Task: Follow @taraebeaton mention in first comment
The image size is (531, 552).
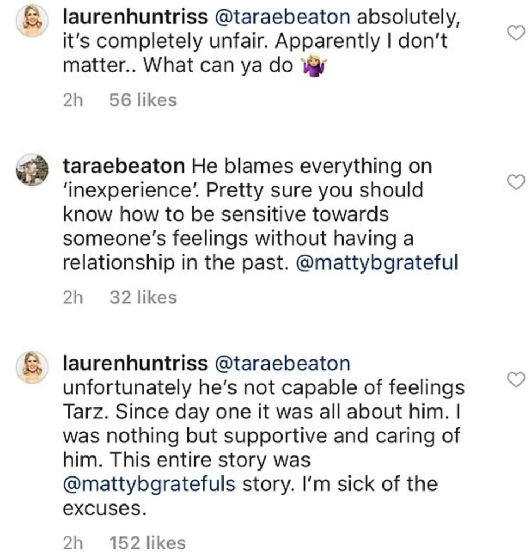Action: (x=283, y=17)
